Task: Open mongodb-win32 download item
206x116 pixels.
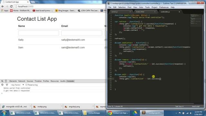Action: pyautogui.click(x=15, y=107)
